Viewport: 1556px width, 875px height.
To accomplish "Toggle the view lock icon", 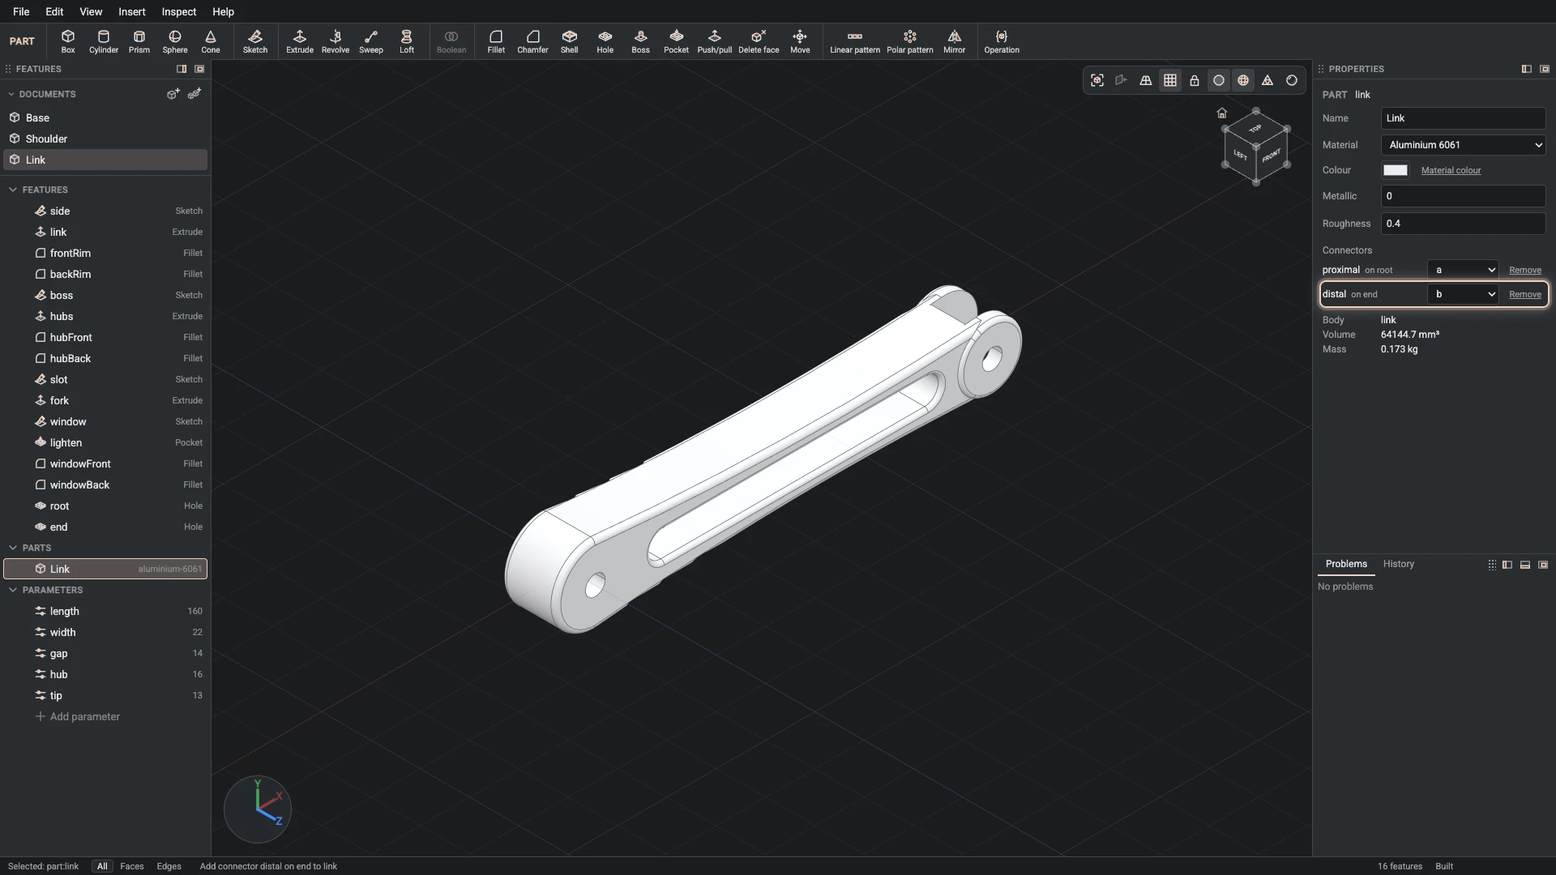I will pos(1194,80).
